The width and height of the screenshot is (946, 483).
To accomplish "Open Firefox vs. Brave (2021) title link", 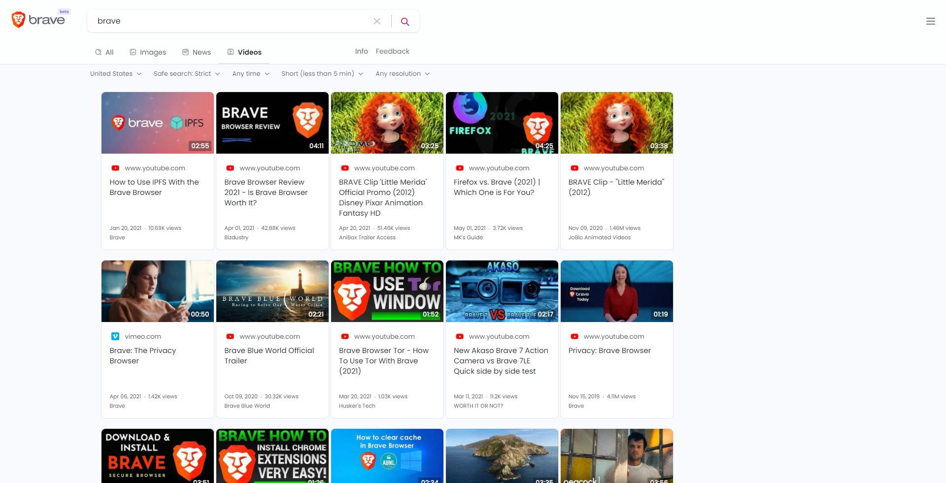I will tap(497, 187).
